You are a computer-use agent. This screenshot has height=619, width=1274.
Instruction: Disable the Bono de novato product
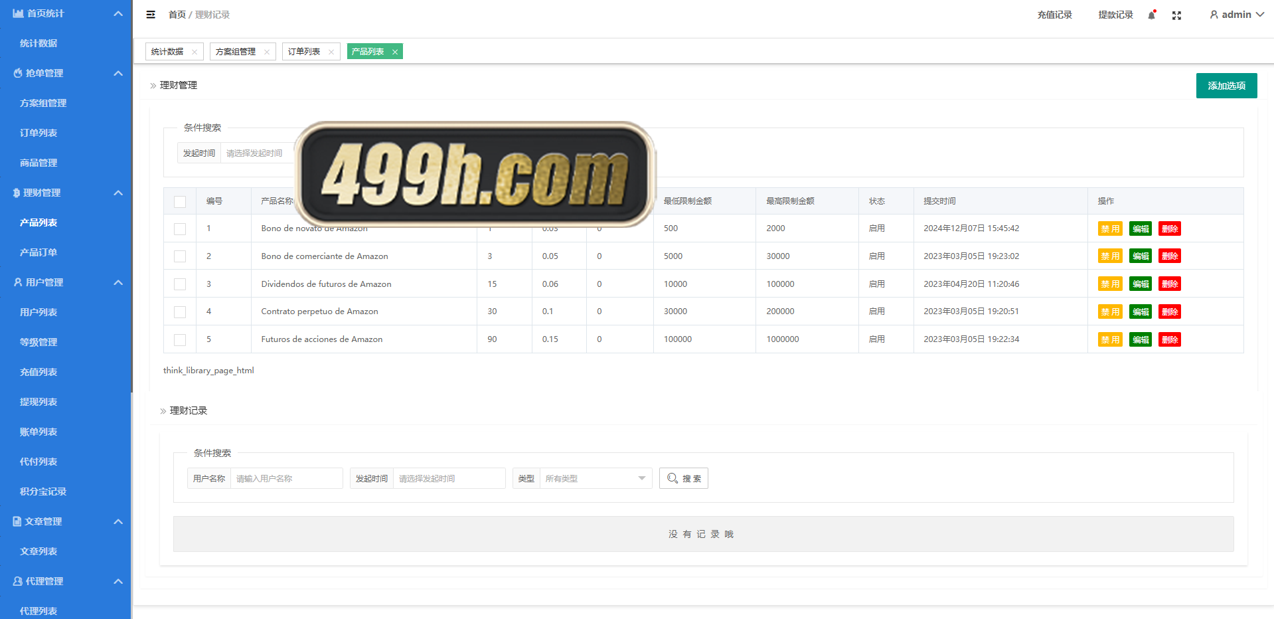click(1110, 229)
